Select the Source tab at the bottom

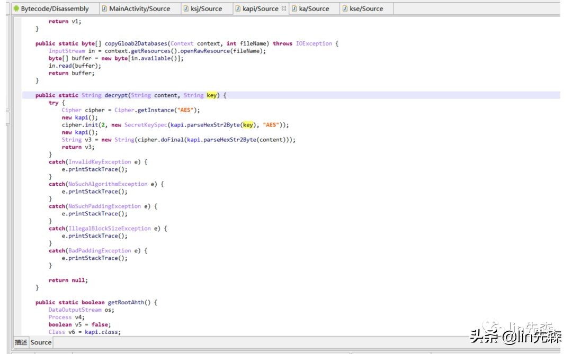pos(41,342)
